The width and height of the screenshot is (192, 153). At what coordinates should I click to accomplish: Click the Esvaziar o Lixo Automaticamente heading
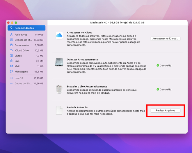point(87,87)
